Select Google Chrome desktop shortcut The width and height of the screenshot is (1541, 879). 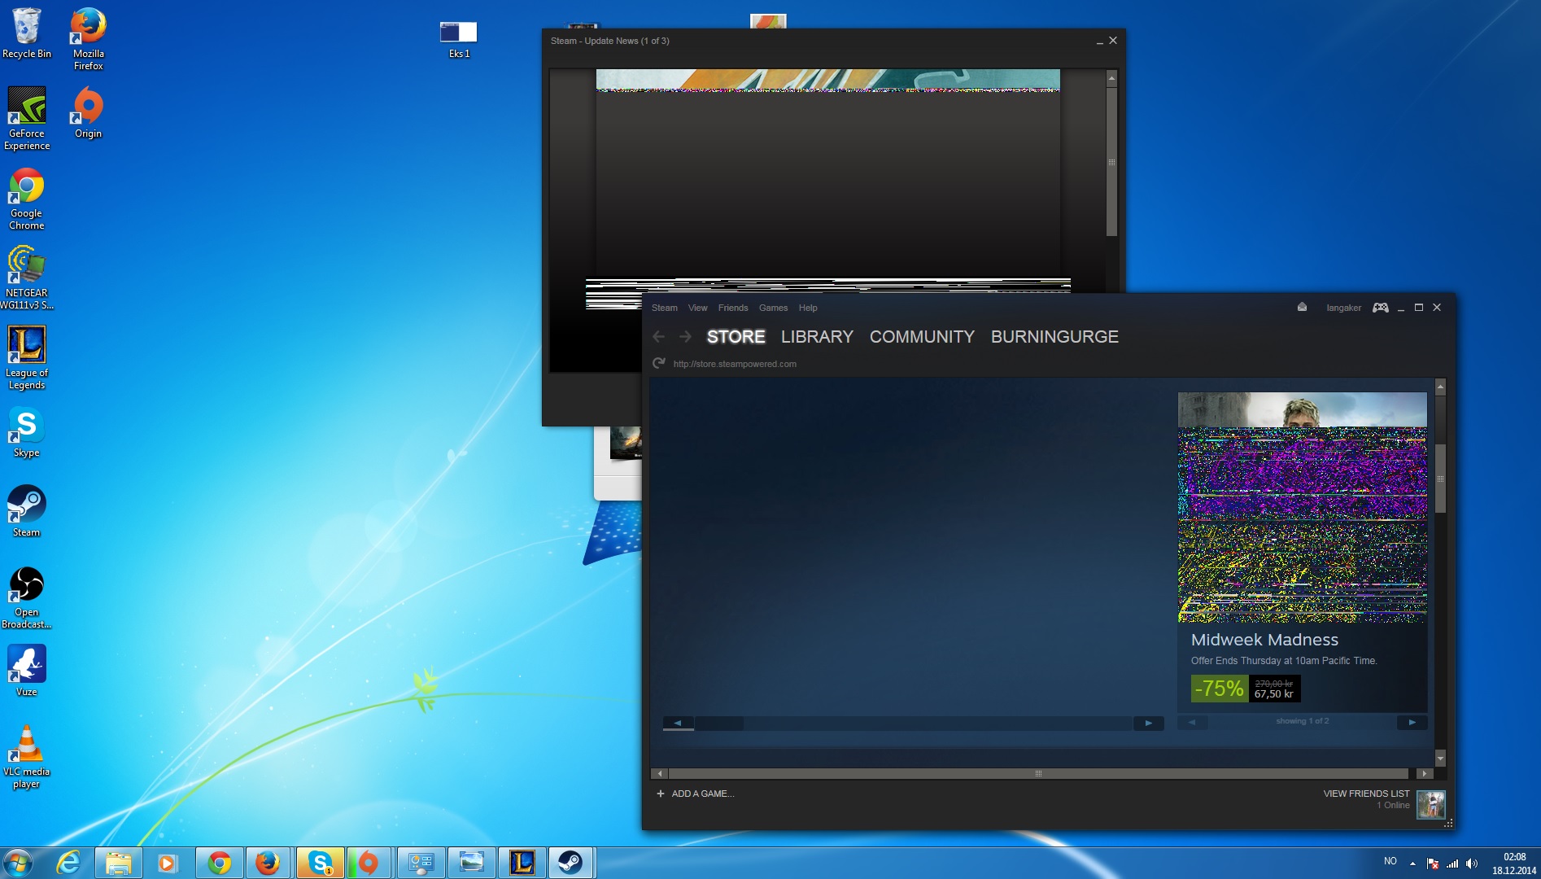27,198
